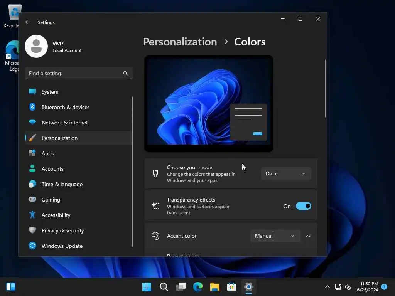Open Accessibility label in sidebar
The height and width of the screenshot is (296, 395).
click(56, 215)
